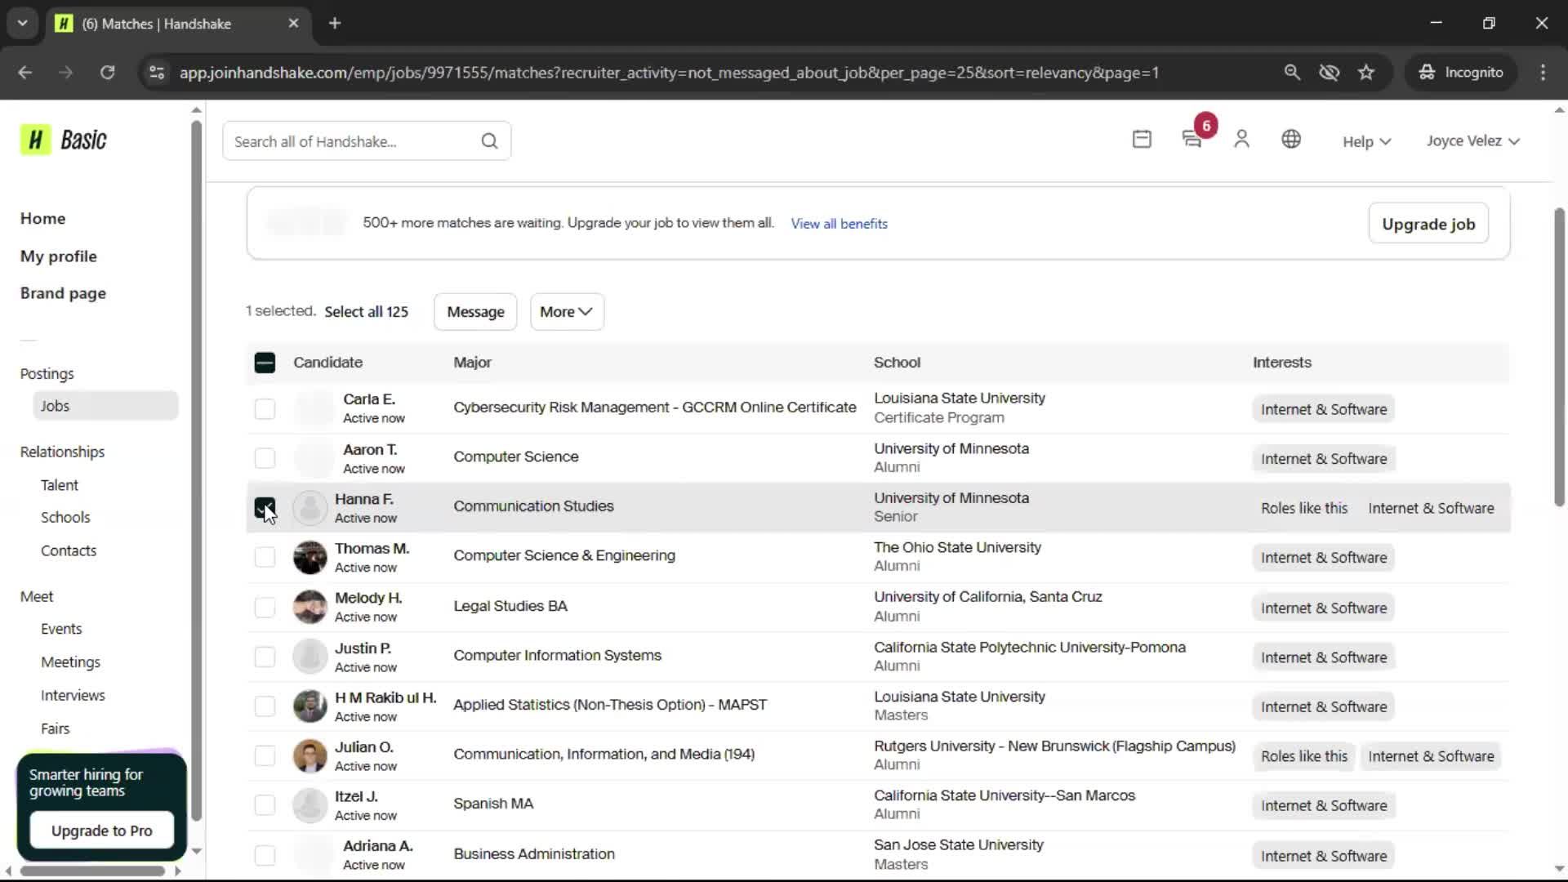1568x882 pixels.
Task: Click the Handshake Basic logo
Action: [64, 140]
